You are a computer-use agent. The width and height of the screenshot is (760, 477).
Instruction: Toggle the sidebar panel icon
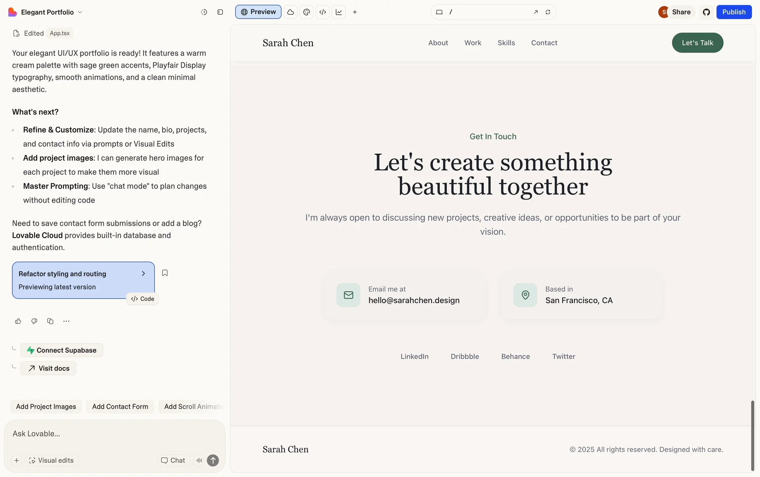coord(220,12)
